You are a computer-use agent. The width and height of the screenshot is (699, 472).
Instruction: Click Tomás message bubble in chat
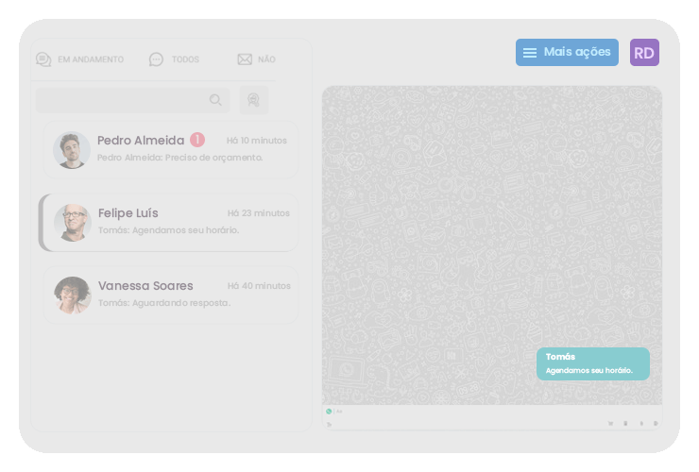tap(592, 363)
